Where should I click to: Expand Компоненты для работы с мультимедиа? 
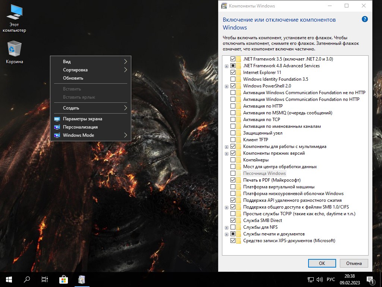(x=226, y=146)
